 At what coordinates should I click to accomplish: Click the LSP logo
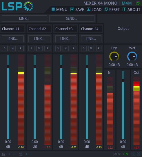point(17,6)
